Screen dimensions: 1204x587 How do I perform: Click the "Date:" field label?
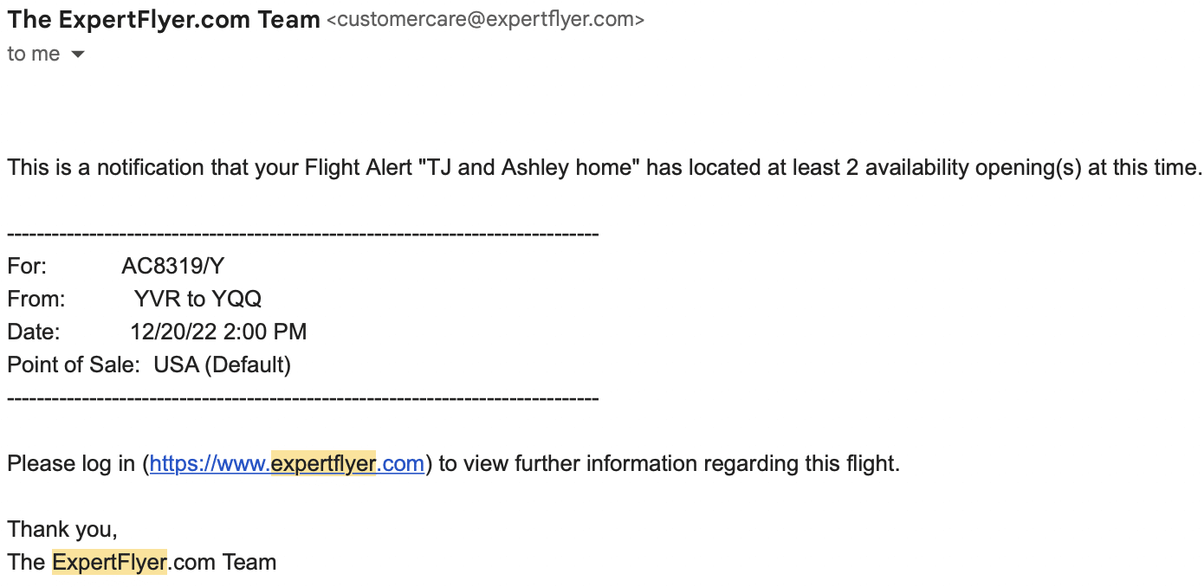pyautogui.click(x=34, y=332)
